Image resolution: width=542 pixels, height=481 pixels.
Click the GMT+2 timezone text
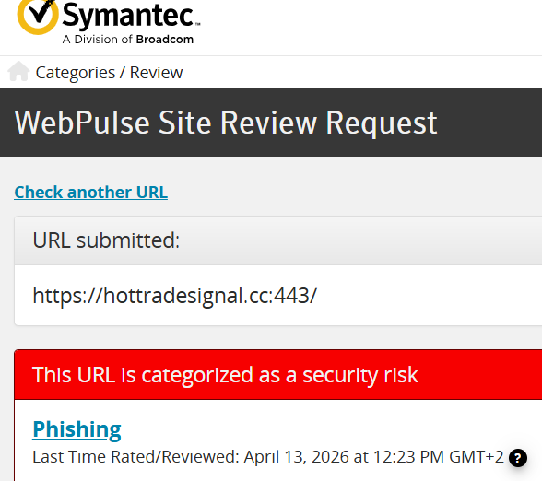coord(477,457)
